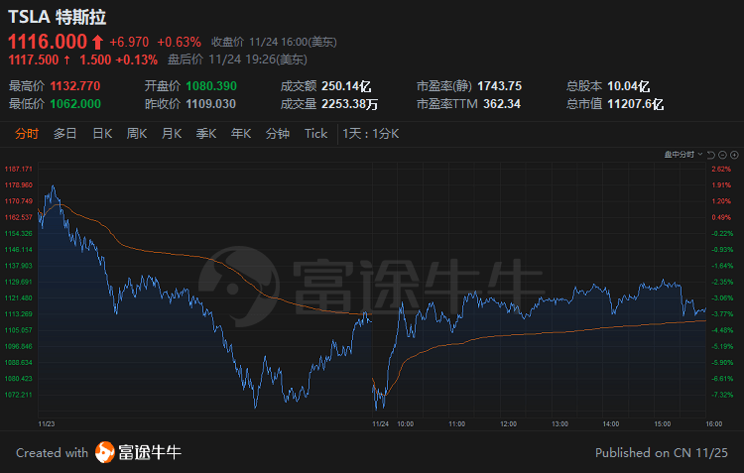Image resolution: width=744 pixels, height=473 pixels.
Task: Switch to the 日K tab
Action: (102, 134)
